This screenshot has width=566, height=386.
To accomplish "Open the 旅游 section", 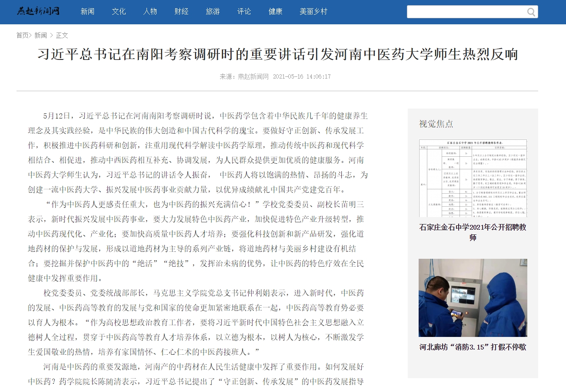I will [x=213, y=12].
